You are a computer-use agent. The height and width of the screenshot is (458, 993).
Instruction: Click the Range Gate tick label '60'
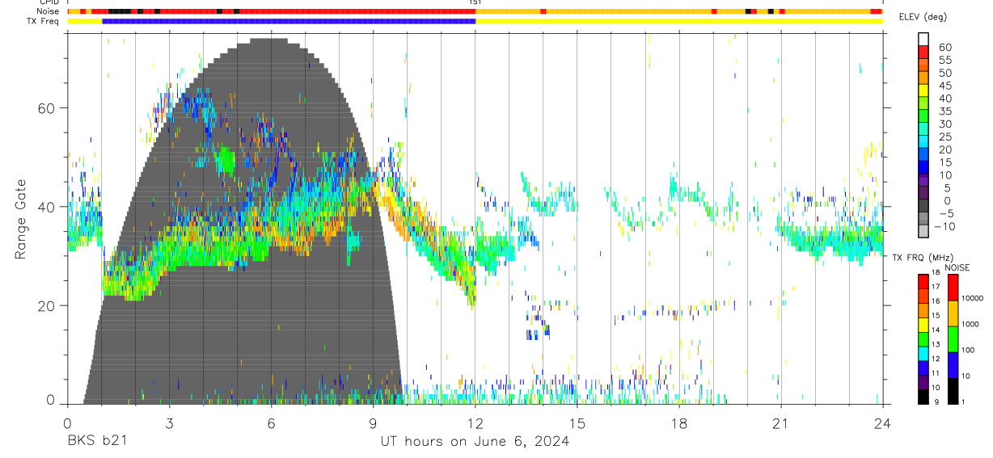pos(45,107)
